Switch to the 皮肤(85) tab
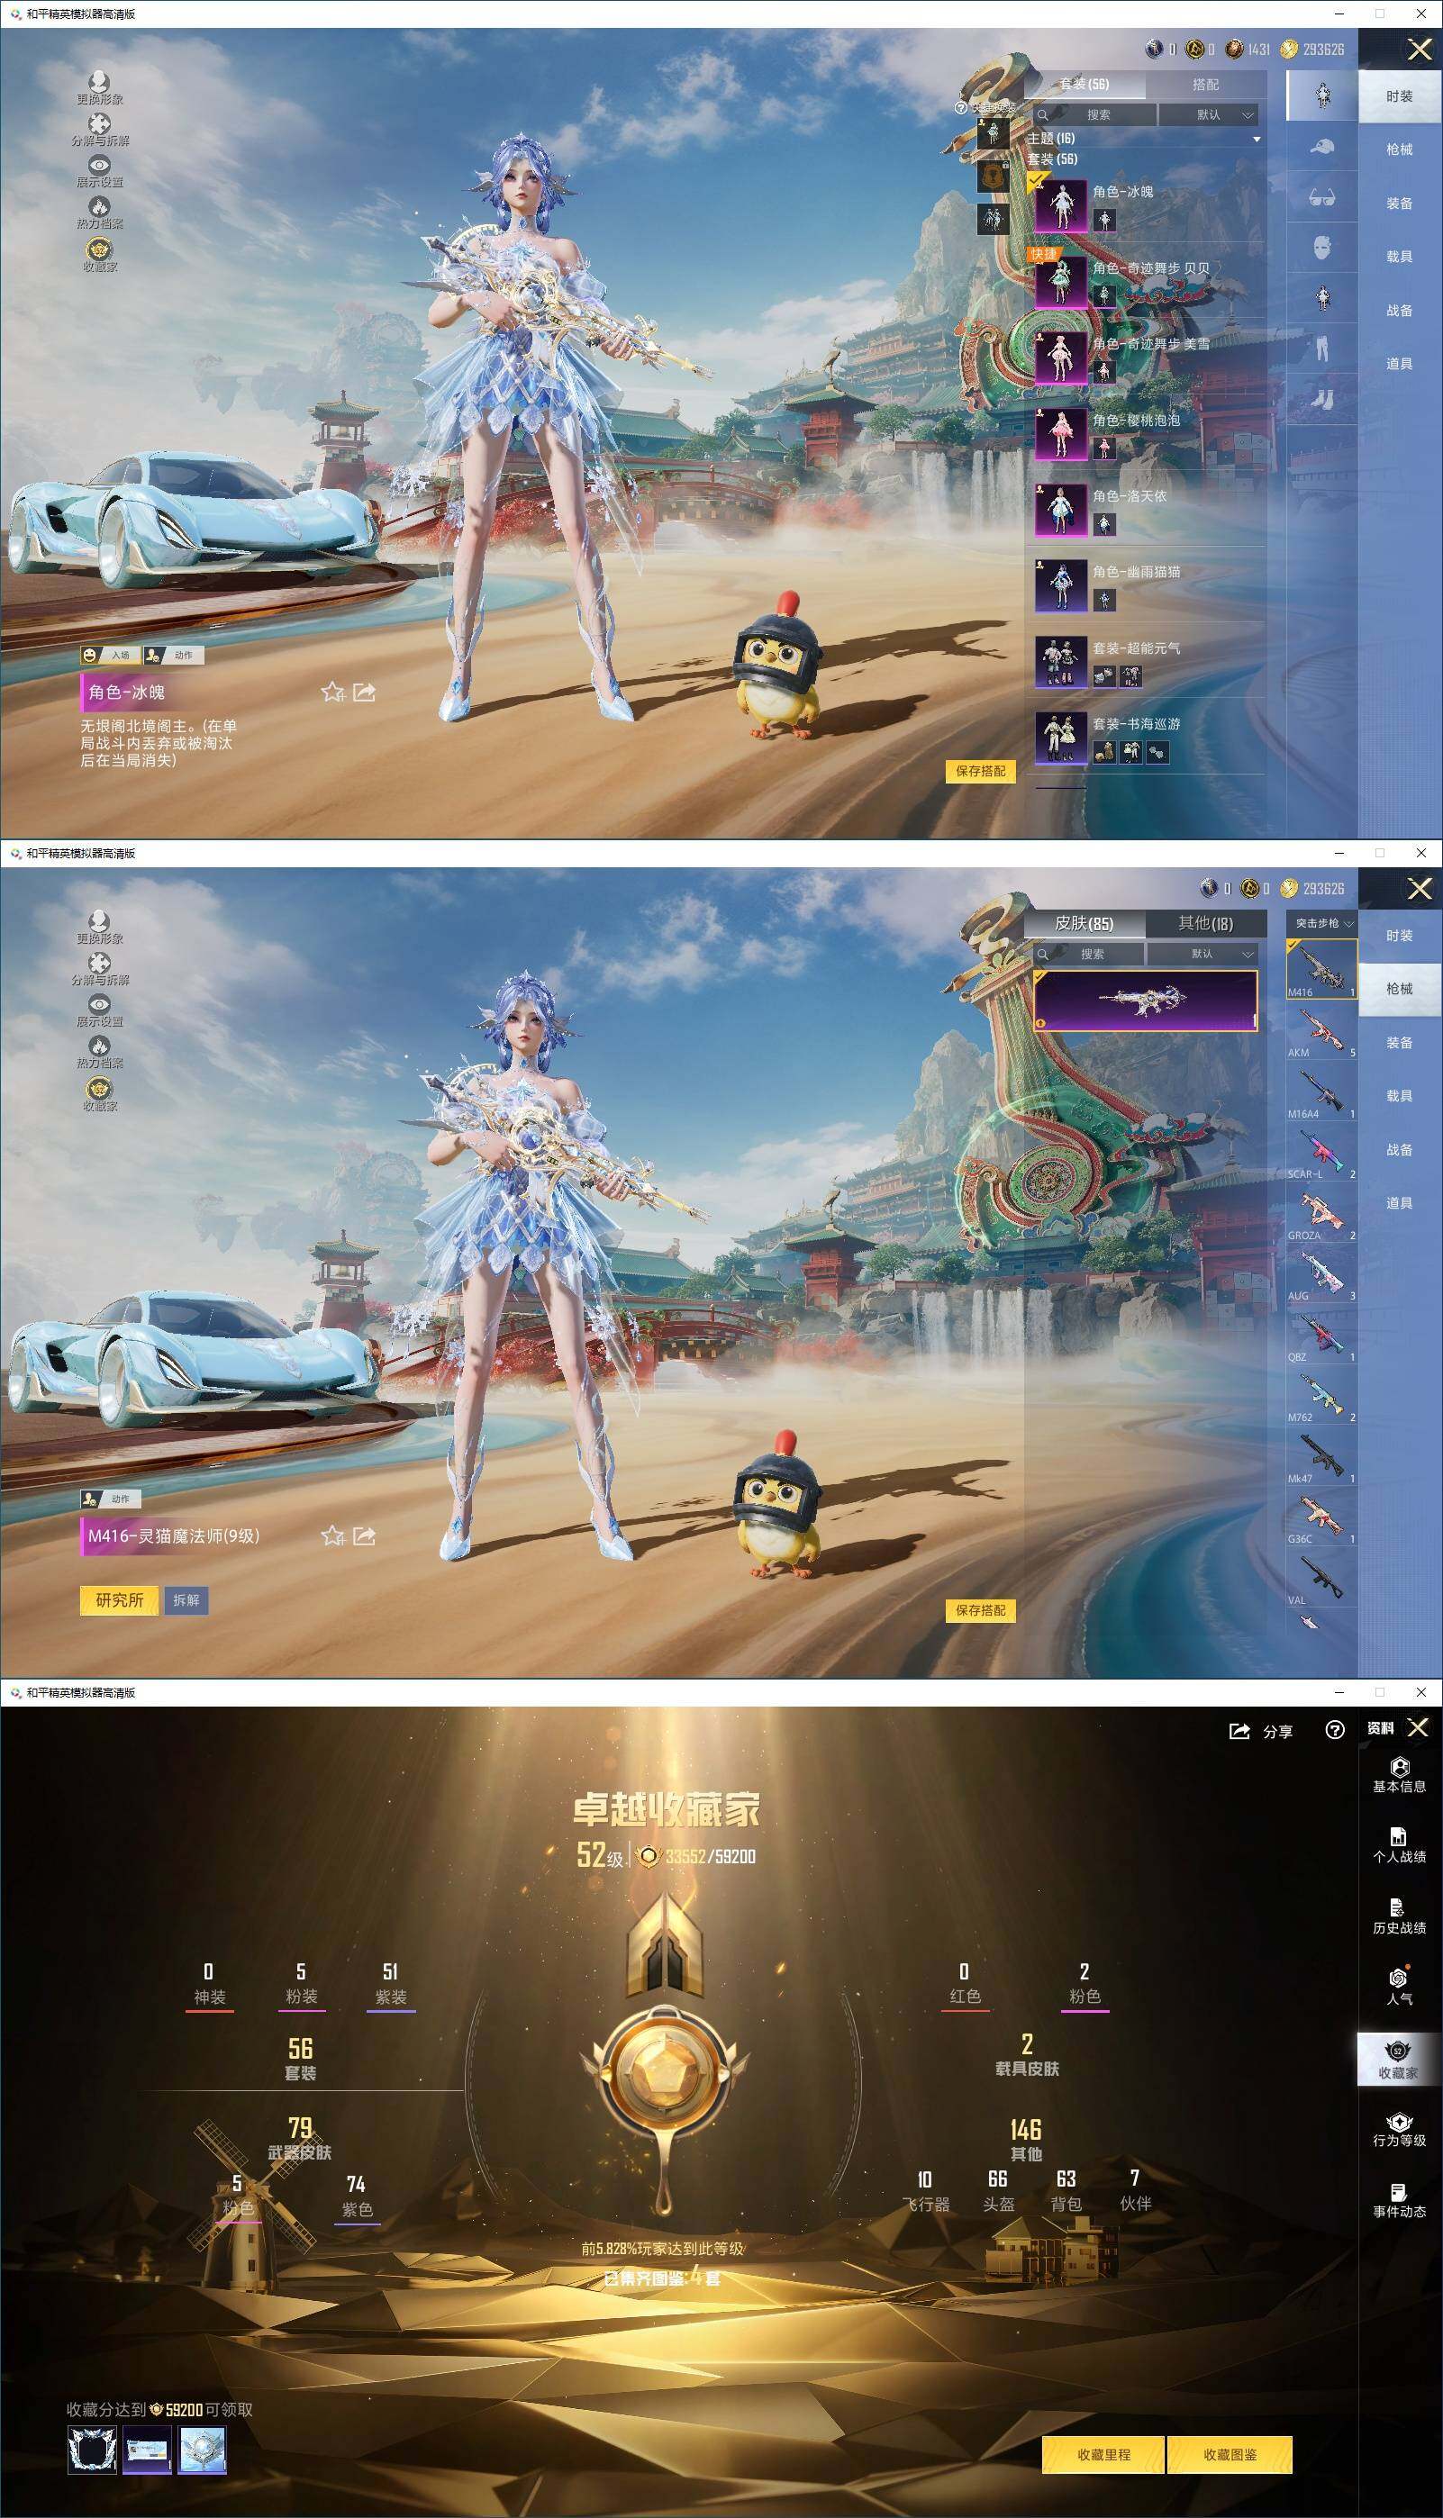This screenshot has width=1443, height=2518. (1085, 923)
